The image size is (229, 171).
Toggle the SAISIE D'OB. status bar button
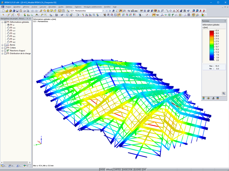[x=128, y=170]
